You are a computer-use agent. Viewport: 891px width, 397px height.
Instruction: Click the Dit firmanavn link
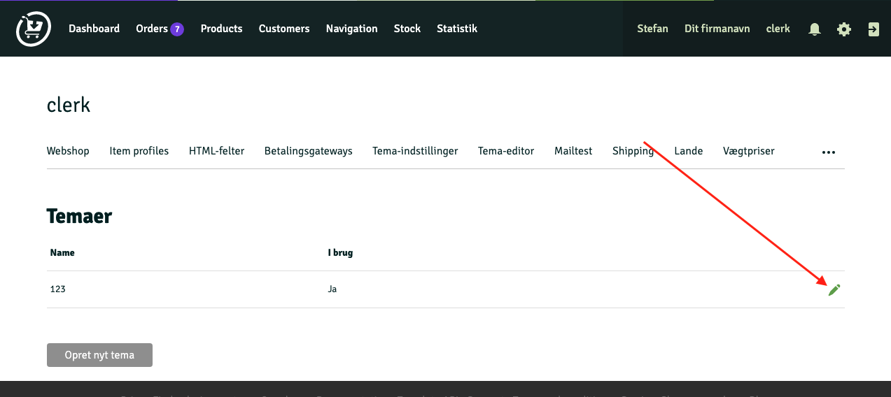tap(717, 29)
